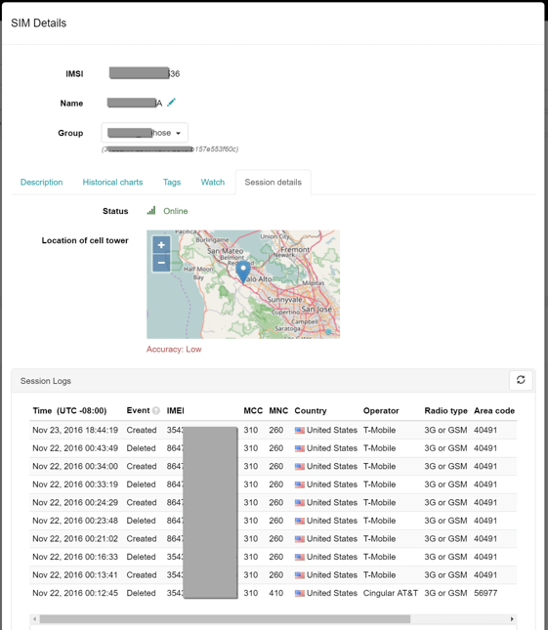Click Event Deleted in the 00:16:33 row
548x630 pixels.
pyautogui.click(x=141, y=557)
